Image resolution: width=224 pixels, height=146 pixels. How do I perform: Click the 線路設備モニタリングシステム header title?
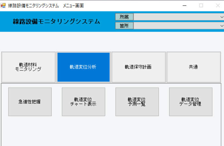click(x=56, y=22)
